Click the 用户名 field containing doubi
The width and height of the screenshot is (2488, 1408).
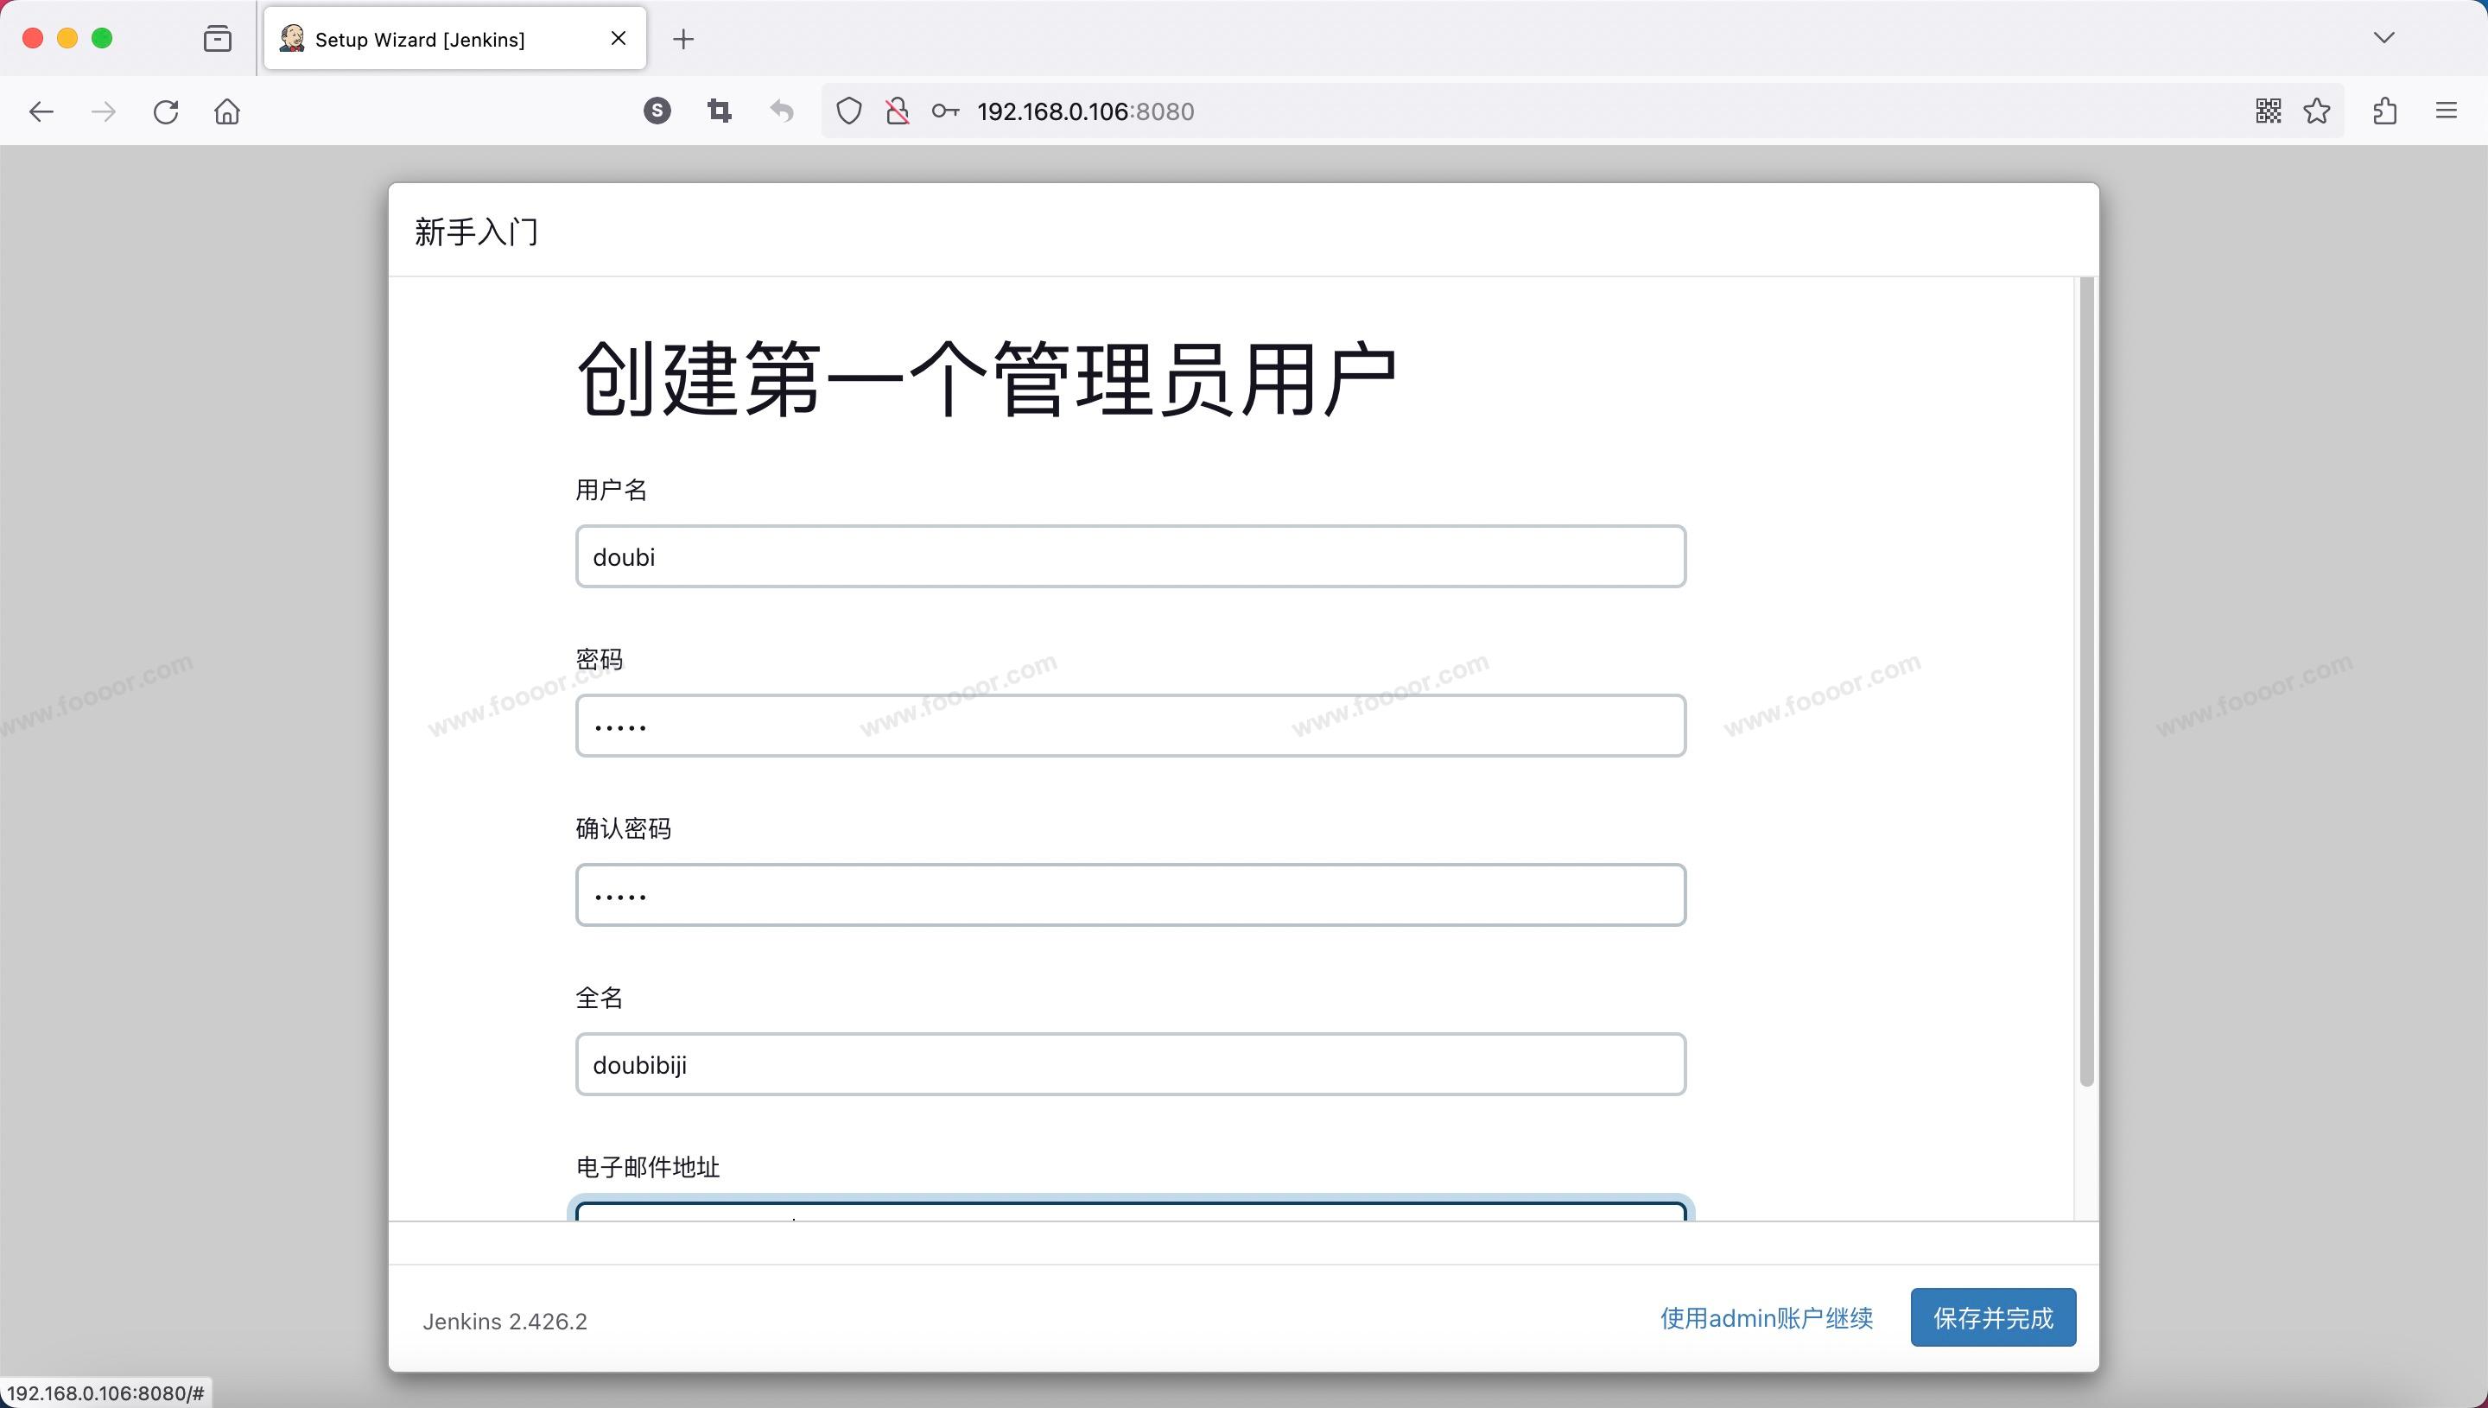pos(1129,557)
